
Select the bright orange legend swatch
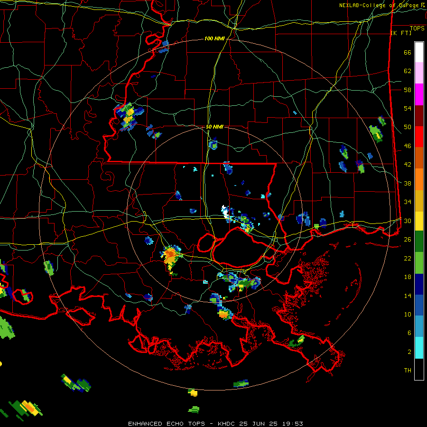point(419,179)
